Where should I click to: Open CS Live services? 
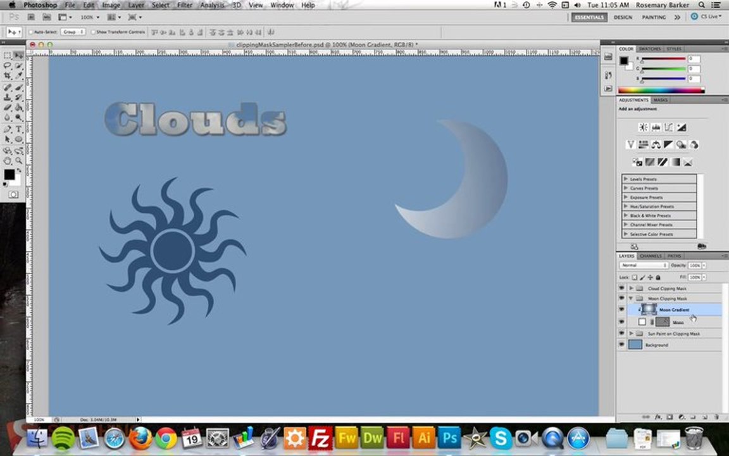click(x=706, y=16)
